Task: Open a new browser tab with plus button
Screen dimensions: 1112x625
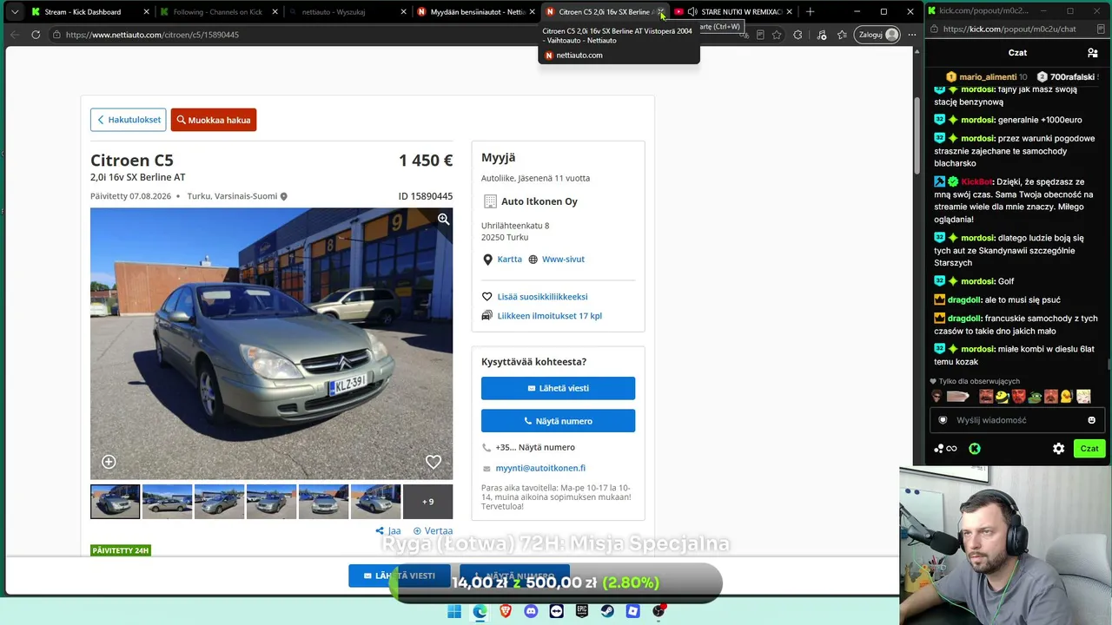Action: (810, 12)
